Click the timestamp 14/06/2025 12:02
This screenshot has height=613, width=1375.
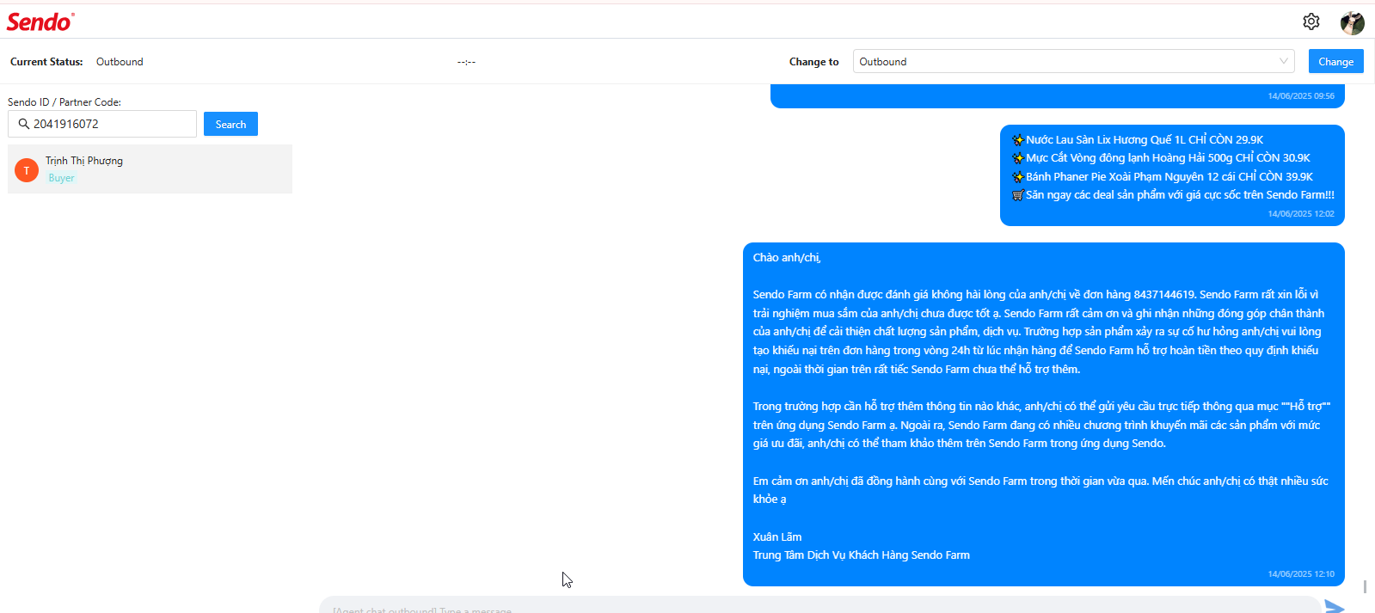[x=1301, y=214]
